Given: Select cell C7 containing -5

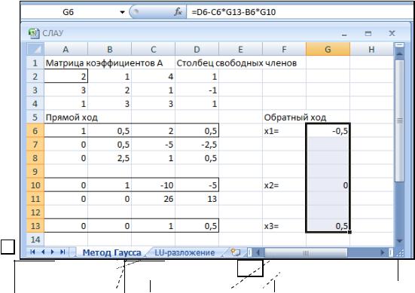Looking at the screenshot, I should pyautogui.click(x=153, y=145).
